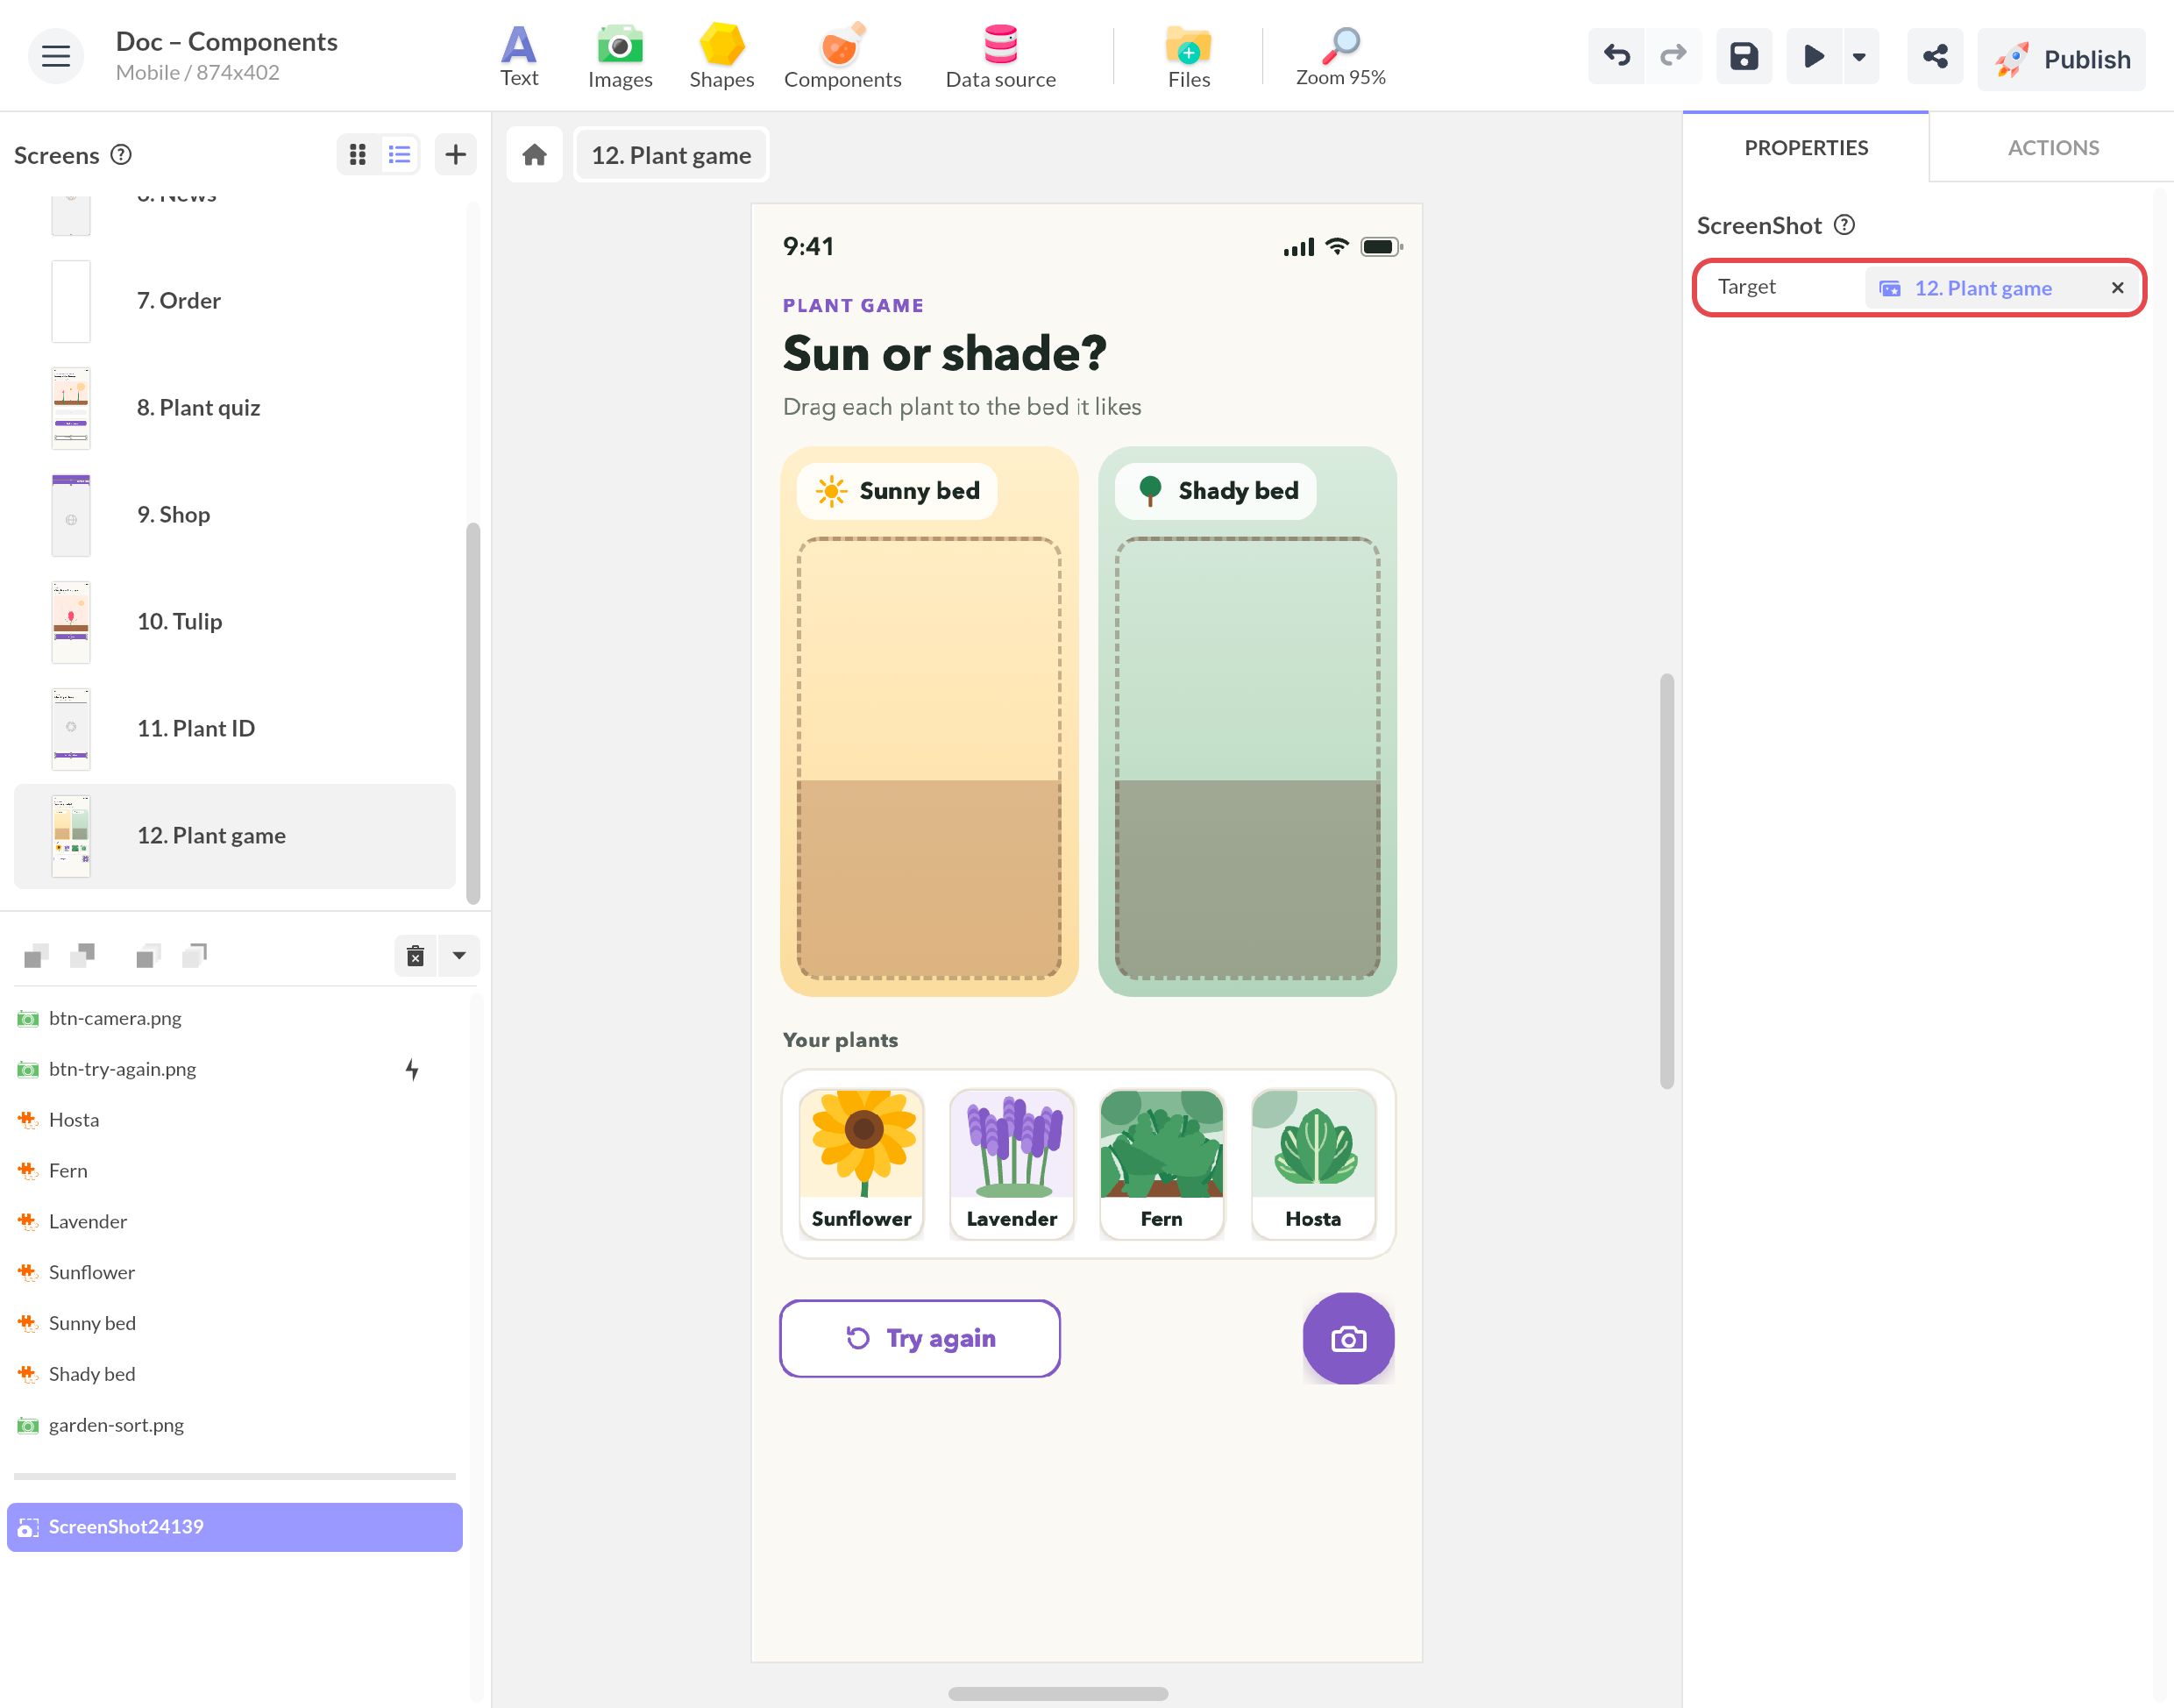This screenshot has width=2174, height=1708.
Task: Go to home screen breadcrumb icon
Action: coord(535,155)
